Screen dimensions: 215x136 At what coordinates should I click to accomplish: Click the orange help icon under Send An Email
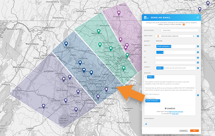[x=184, y=25]
